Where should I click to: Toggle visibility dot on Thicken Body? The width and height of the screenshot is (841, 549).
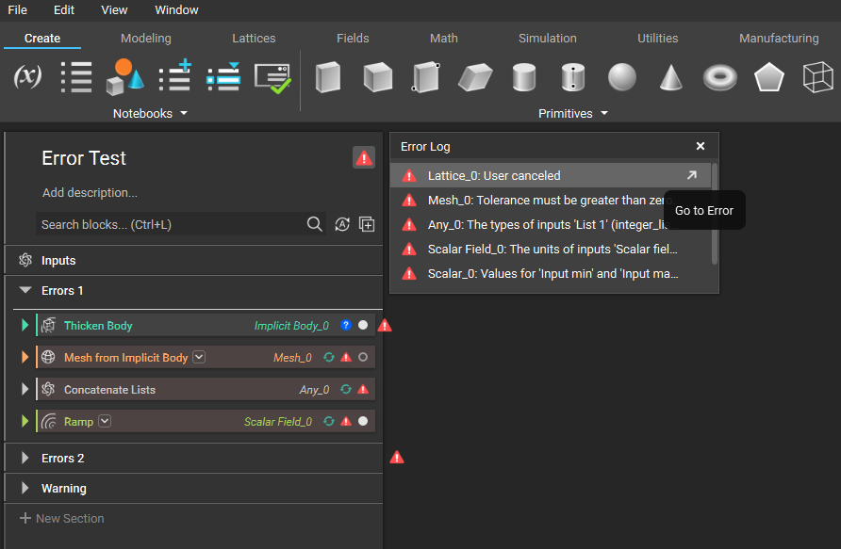[x=363, y=325]
